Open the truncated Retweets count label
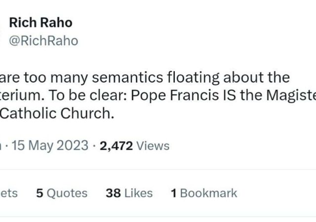316x222 pixels. point(9,193)
